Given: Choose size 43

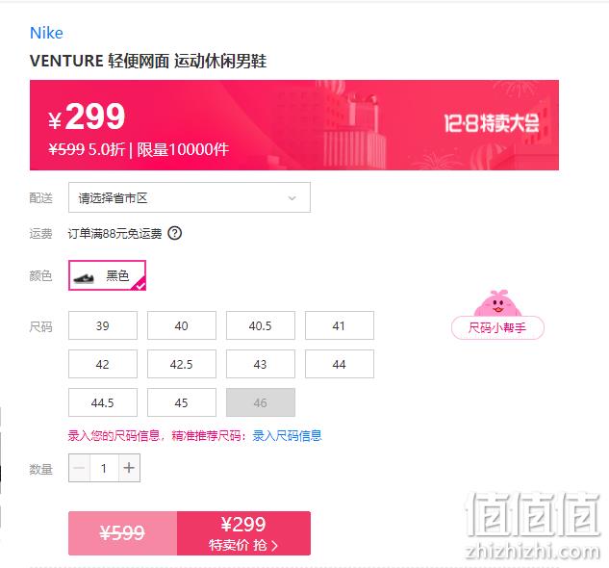Looking at the screenshot, I should 260,364.
